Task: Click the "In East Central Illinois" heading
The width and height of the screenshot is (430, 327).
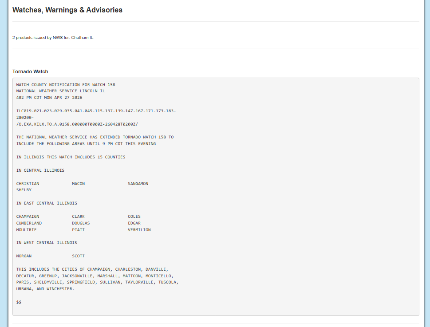Action: tap(47, 203)
